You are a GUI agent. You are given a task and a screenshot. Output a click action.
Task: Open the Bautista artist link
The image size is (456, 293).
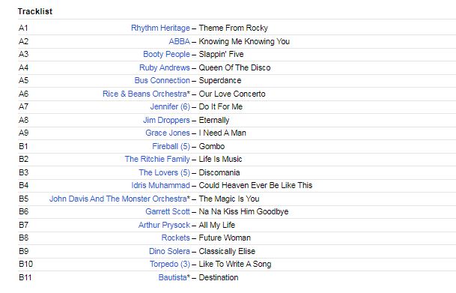point(172,277)
